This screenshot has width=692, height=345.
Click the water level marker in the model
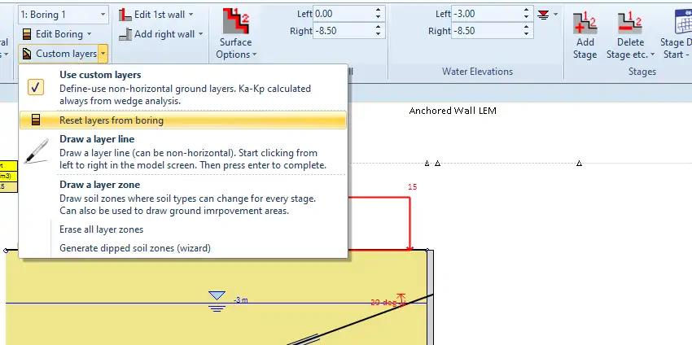pyautogui.click(x=217, y=301)
